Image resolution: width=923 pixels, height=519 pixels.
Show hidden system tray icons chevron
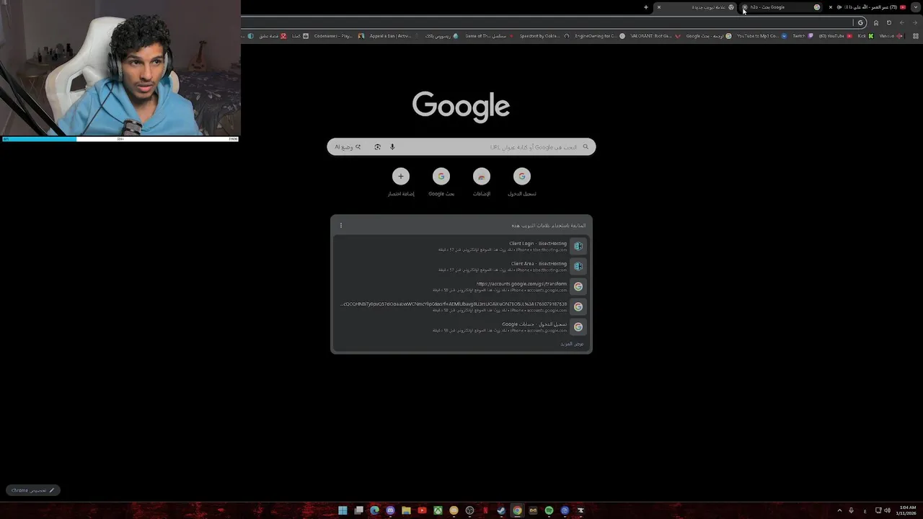pyautogui.click(x=839, y=510)
